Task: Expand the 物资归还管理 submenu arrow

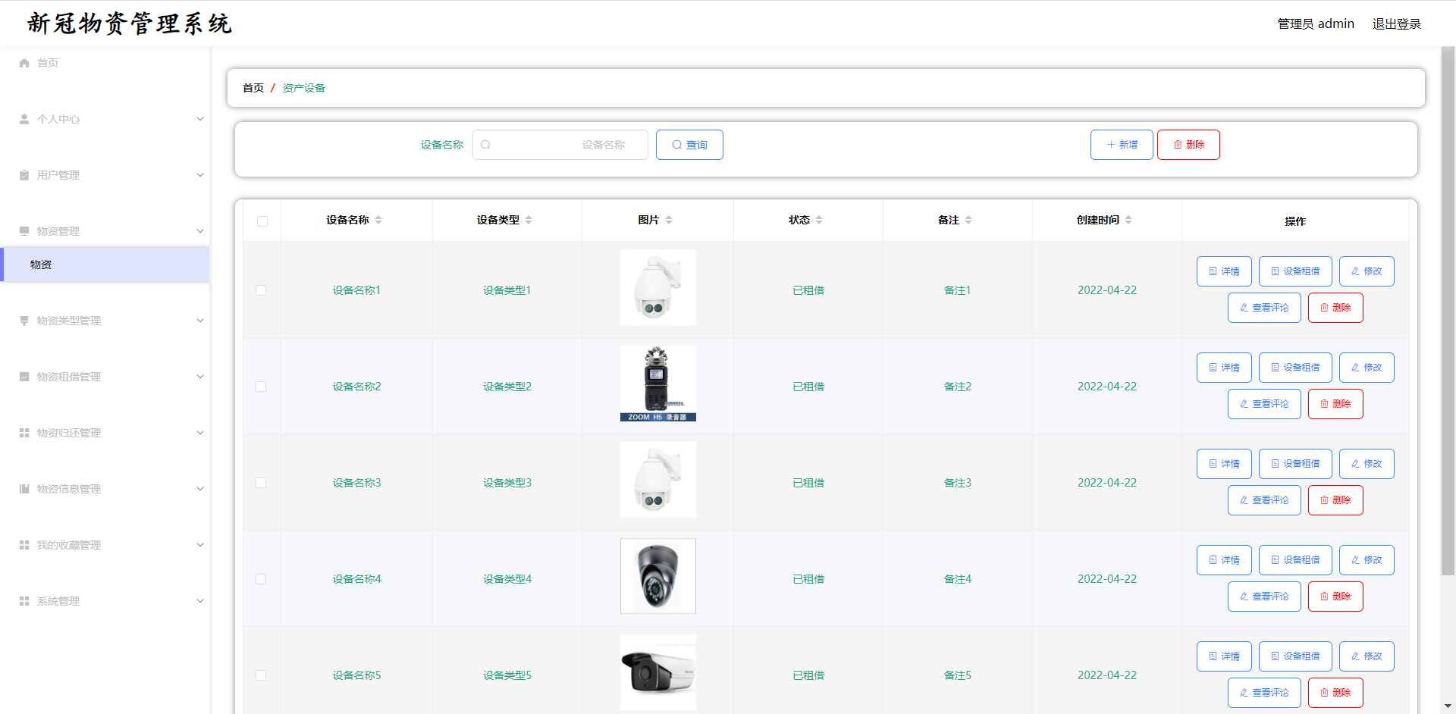Action: (x=200, y=433)
